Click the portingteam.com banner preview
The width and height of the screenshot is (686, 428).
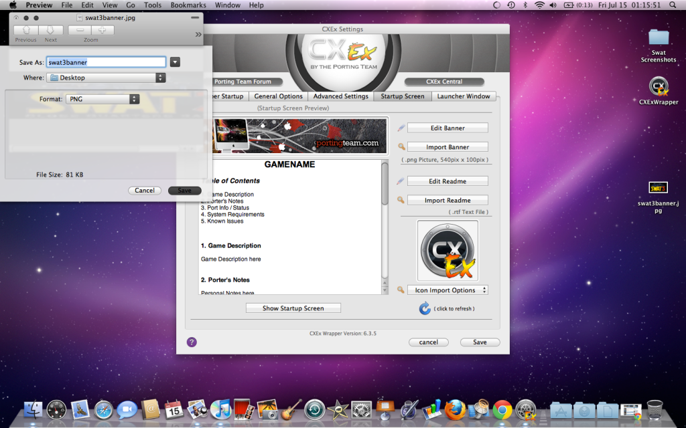[299, 135]
